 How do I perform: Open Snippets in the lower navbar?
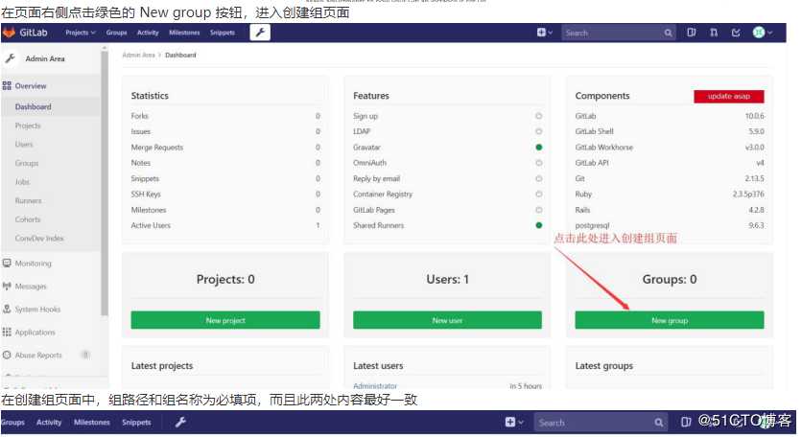136,423
